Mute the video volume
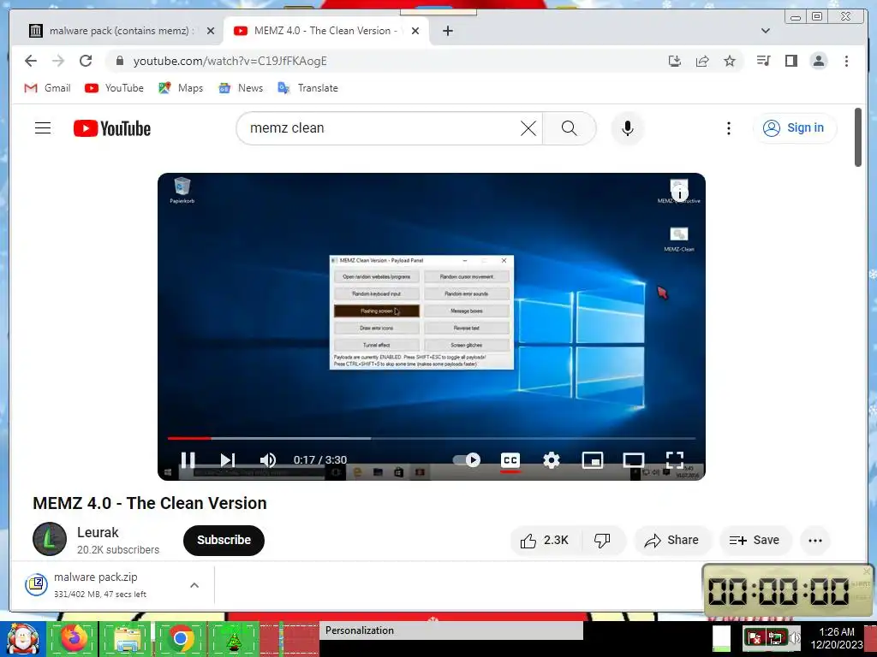The width and height of the screenshot is (877, 657). pos(268,459)
